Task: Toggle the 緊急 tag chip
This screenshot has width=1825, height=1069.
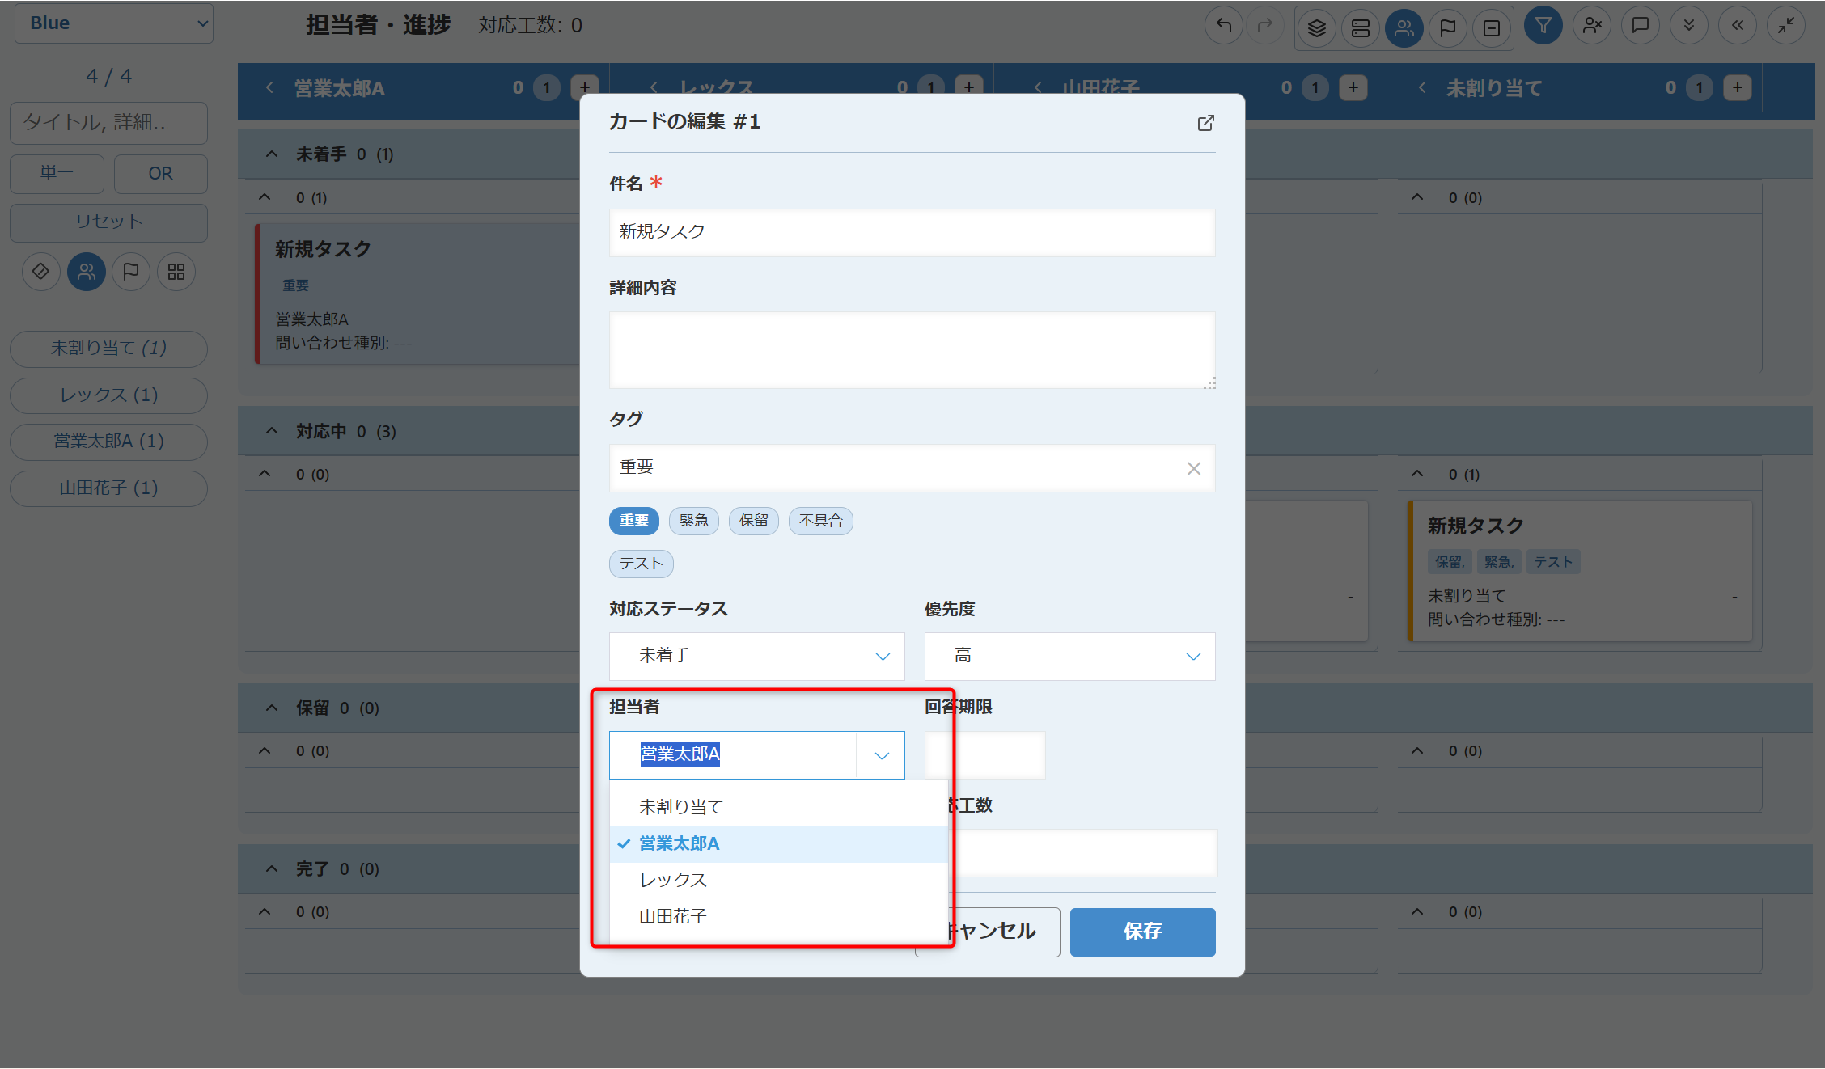Action: (693, 521)
